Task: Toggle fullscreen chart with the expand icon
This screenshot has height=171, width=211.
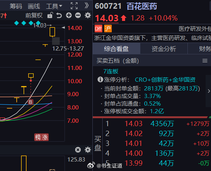Action: pyautogui.click(x=74, y=6)
